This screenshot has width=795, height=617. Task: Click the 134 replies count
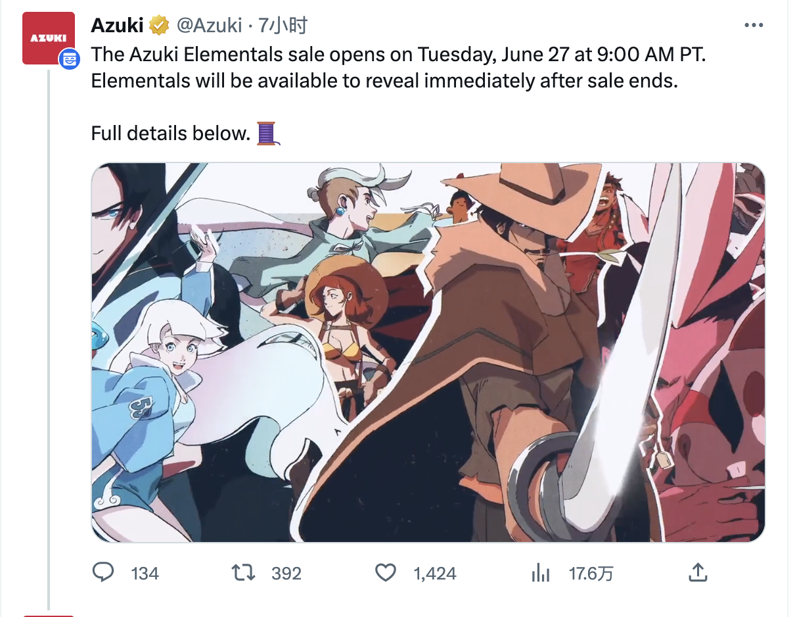tap(145, 574)
